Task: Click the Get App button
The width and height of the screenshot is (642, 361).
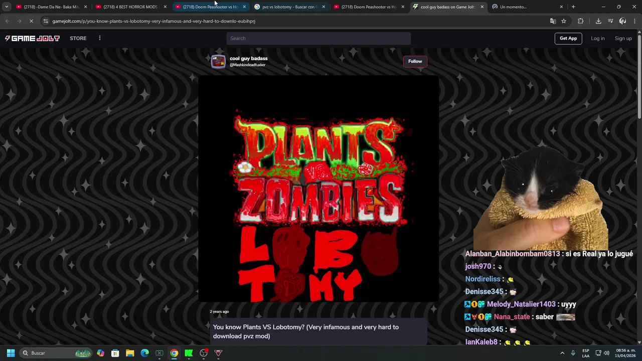Action: tap(568, 38)
